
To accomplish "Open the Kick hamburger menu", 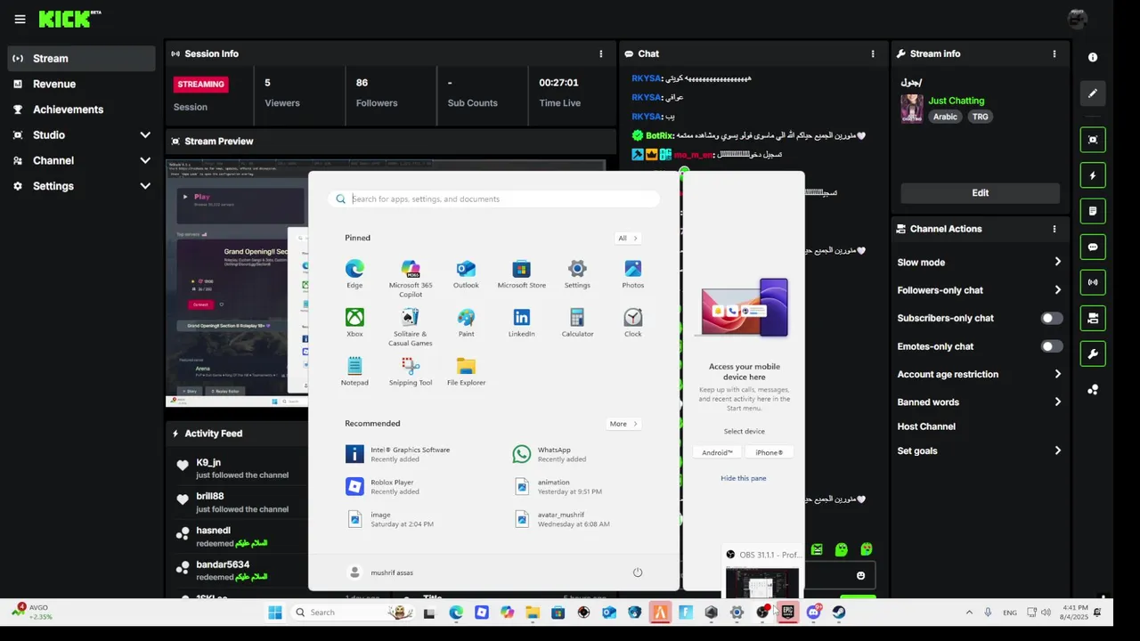I will 20,19.
